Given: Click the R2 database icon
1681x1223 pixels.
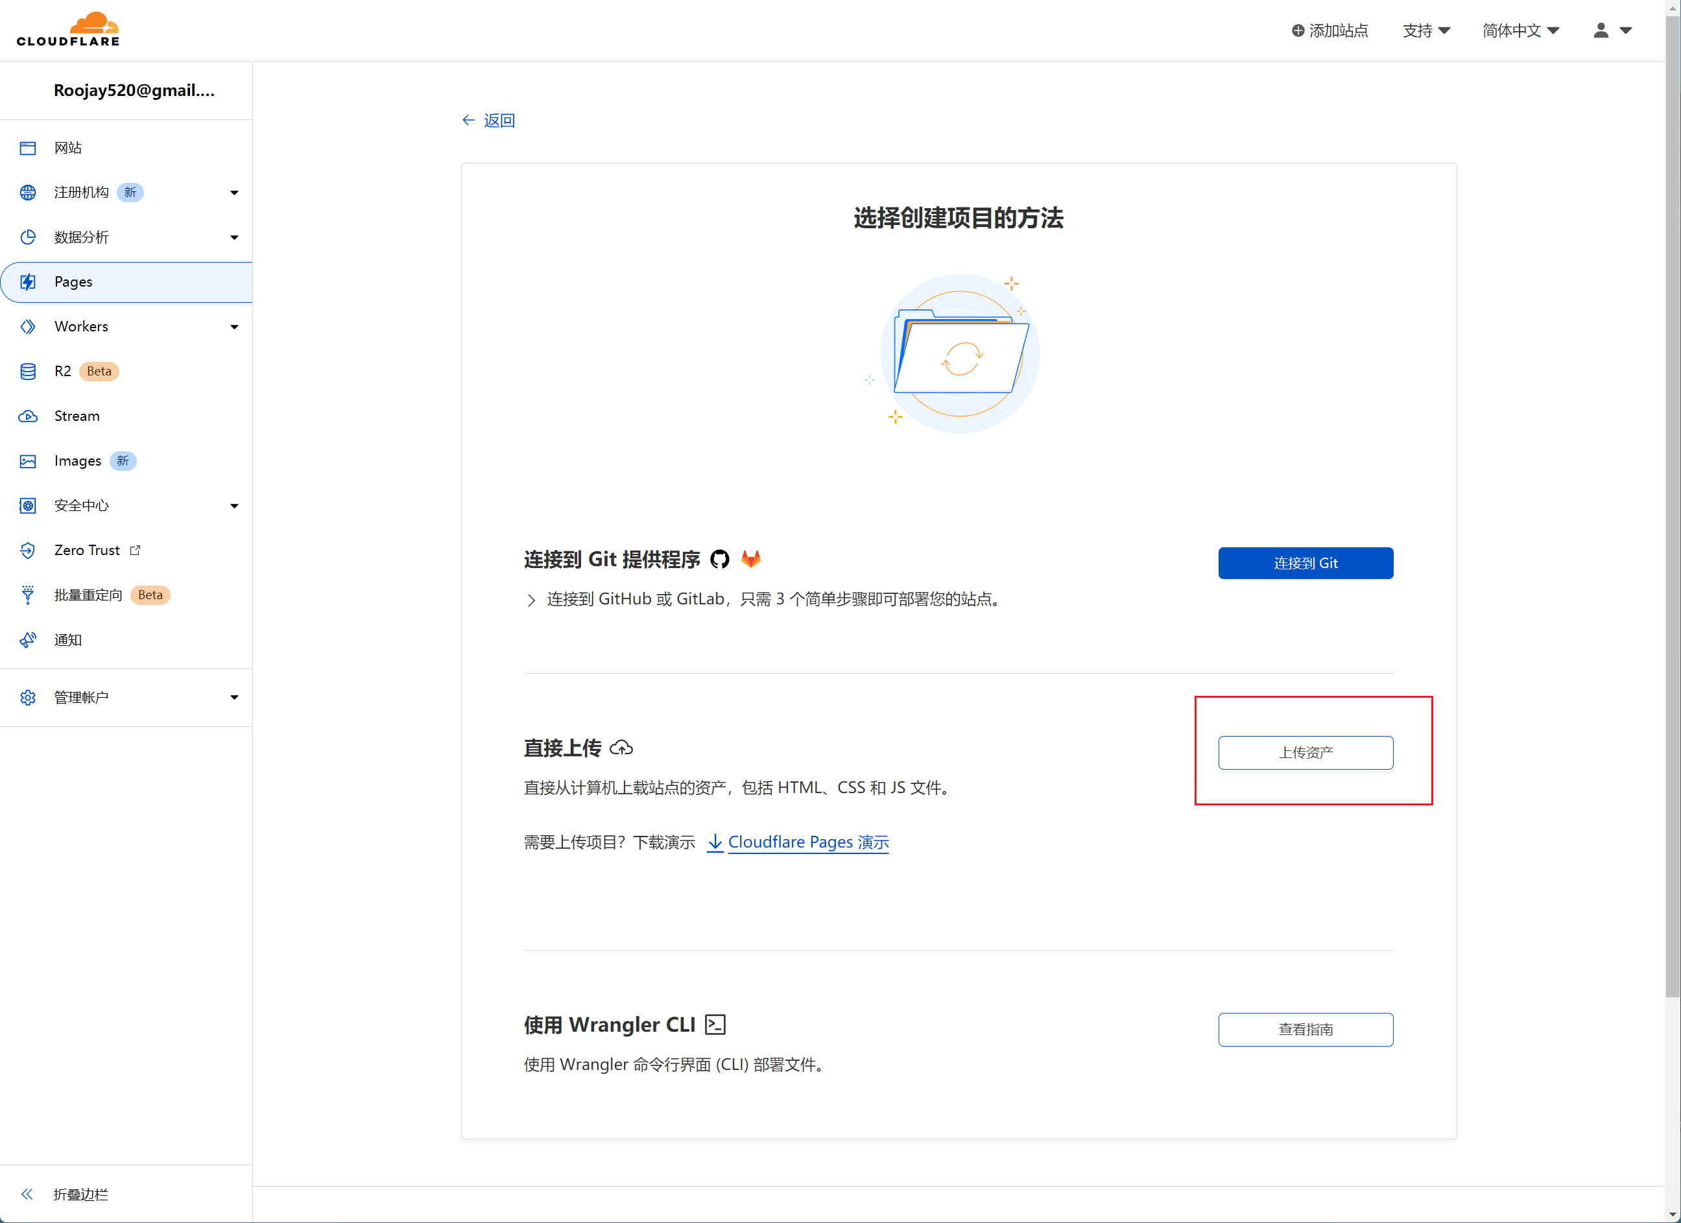Looking at the screenshot, I should tap(28, 372).
